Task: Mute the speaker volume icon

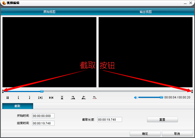Action: tap(136, 98)
